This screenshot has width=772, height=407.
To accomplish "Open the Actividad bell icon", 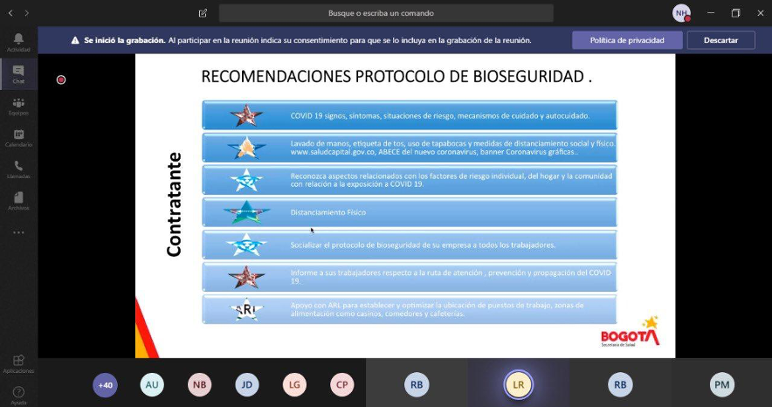I will pyautogui.click(x=18, y=42).
